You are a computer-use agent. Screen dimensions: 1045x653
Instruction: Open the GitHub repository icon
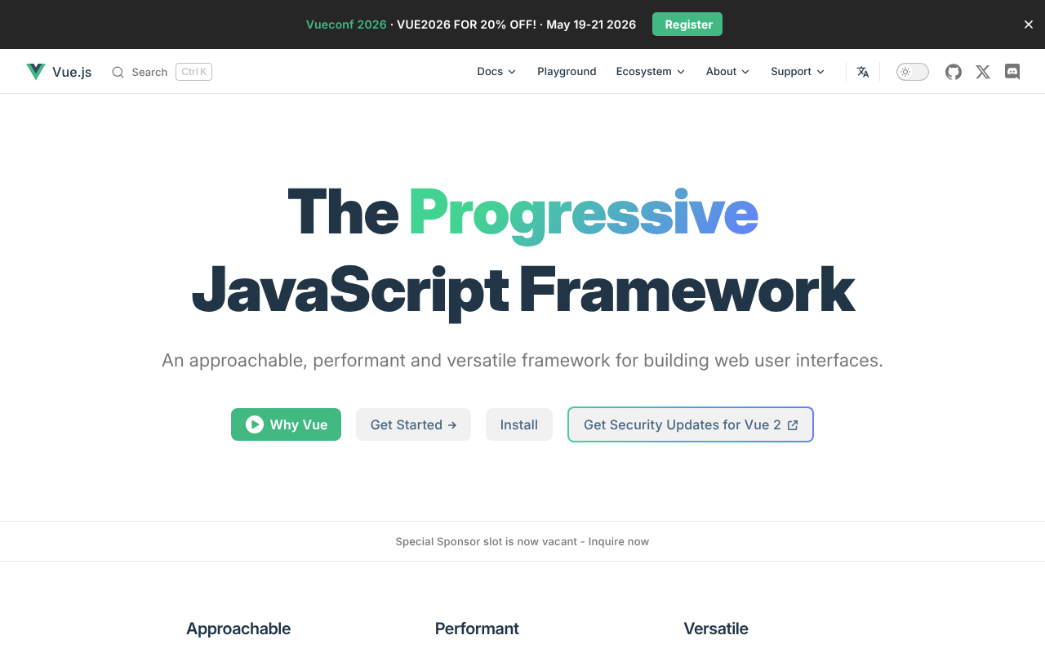[954, 72]
